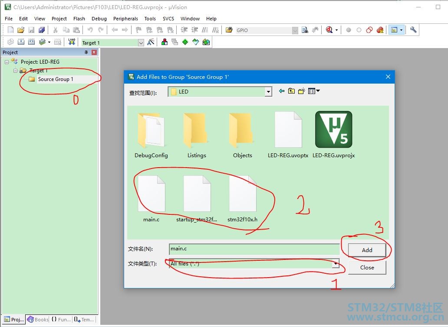
Task: Open the All files type dropdown
Action: coord(336,264)
